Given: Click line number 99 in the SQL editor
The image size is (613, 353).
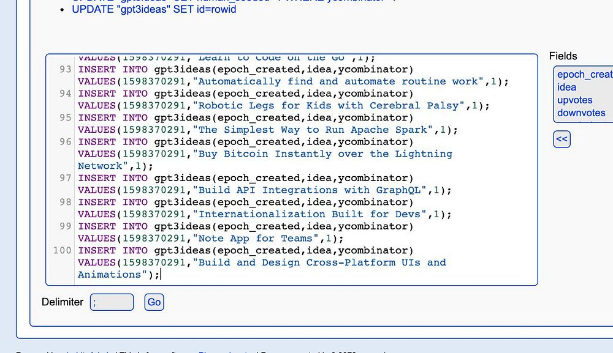Looking at the screenshot, I should tap(66, 226).
